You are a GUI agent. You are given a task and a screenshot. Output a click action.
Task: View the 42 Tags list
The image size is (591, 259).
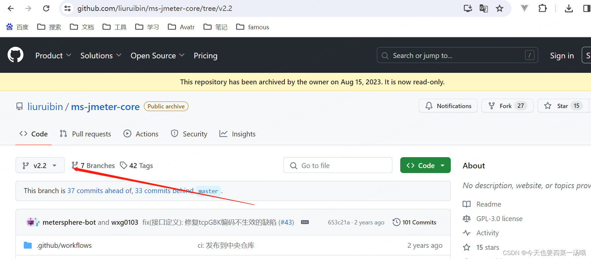(x=136, y=165)
